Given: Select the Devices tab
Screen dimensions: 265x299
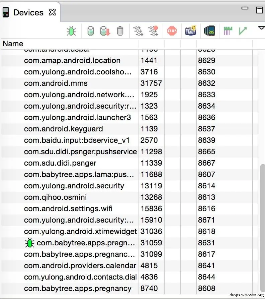Looking at the screenshot, I should (28, 13).
